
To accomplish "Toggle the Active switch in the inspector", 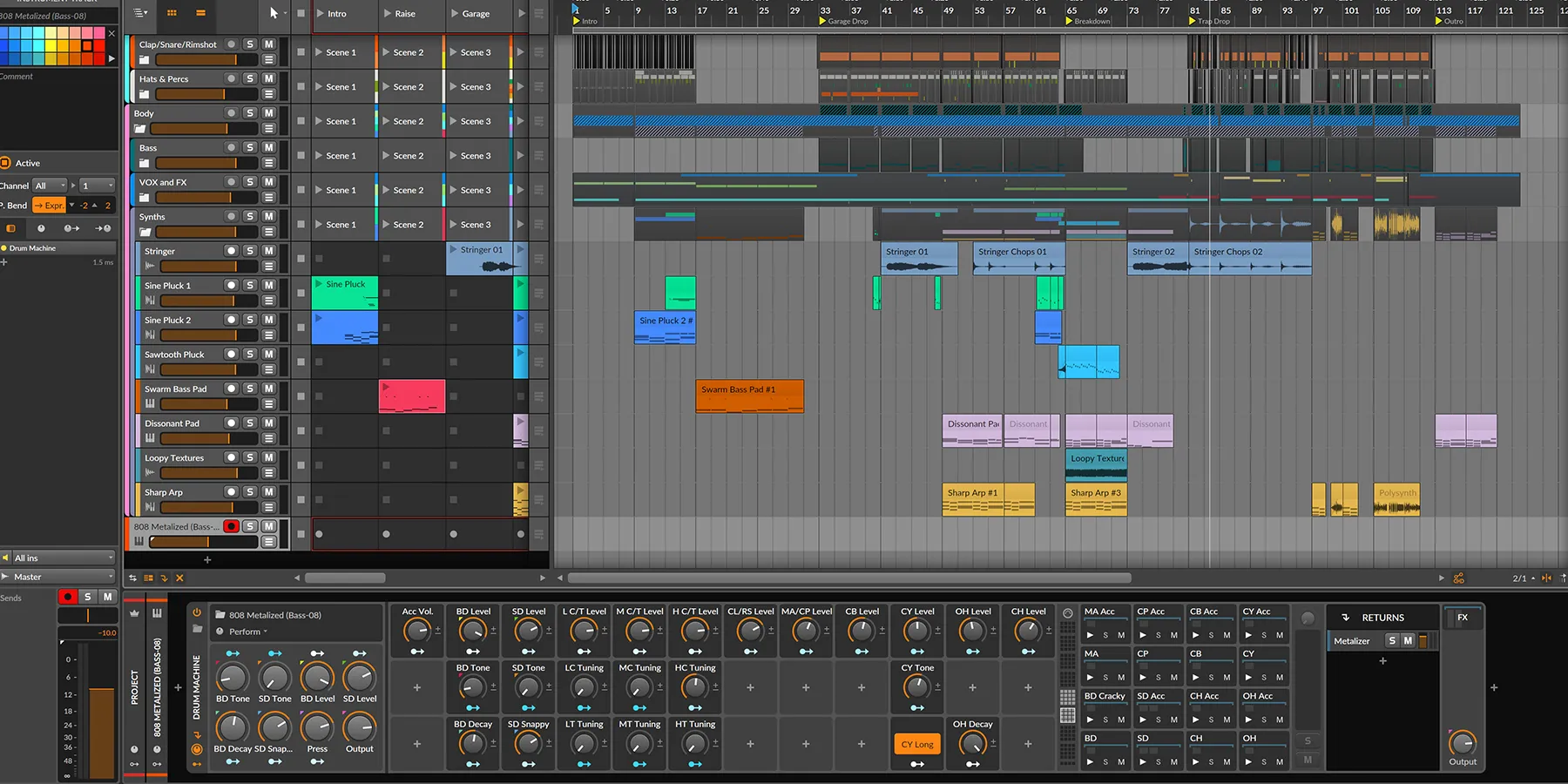I will 6,162.
